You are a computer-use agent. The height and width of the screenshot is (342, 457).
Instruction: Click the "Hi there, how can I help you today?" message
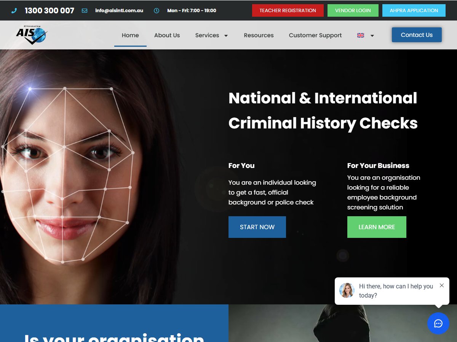(x=396, y=291)
